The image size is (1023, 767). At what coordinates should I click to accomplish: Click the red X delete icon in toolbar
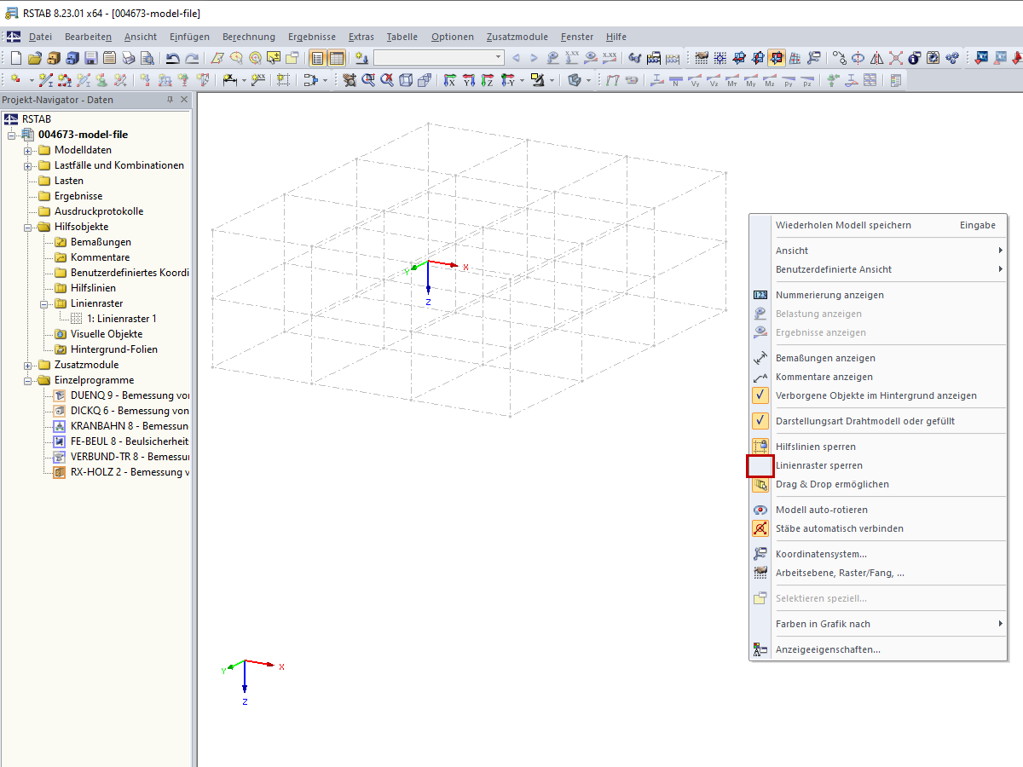[x=895, y=58]
